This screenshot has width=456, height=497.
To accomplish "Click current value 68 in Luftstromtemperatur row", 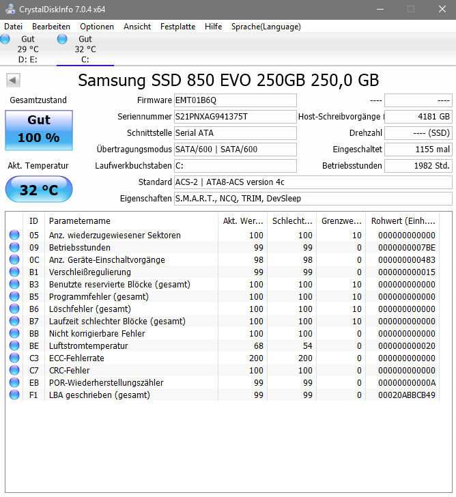I will pyautogui.click(x=258, y=346).
